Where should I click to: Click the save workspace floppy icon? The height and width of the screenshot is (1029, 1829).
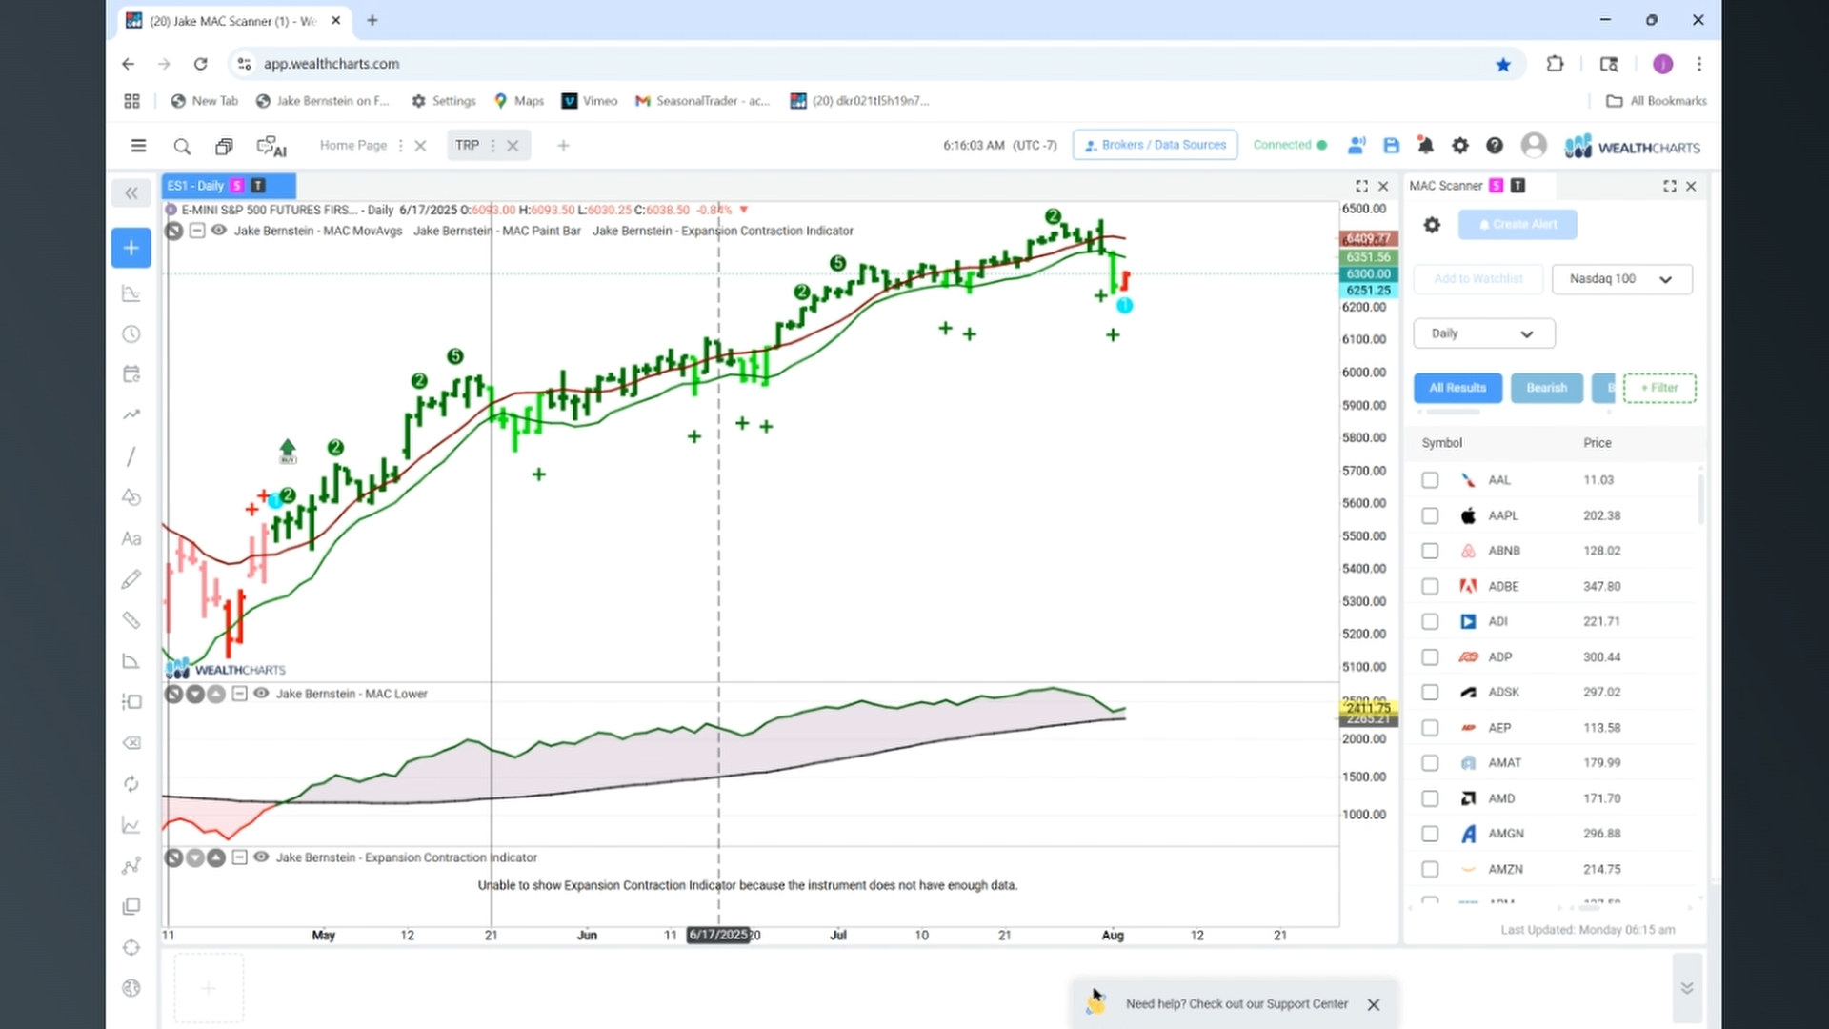coord(1391,145)
